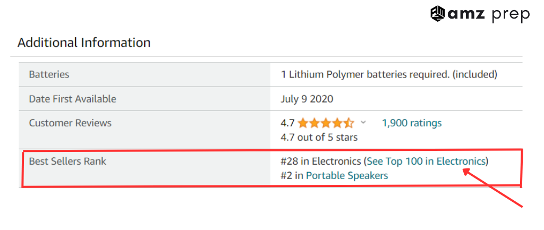
Task: Open the 1,900 ratings link
Action: pos(412,123)
